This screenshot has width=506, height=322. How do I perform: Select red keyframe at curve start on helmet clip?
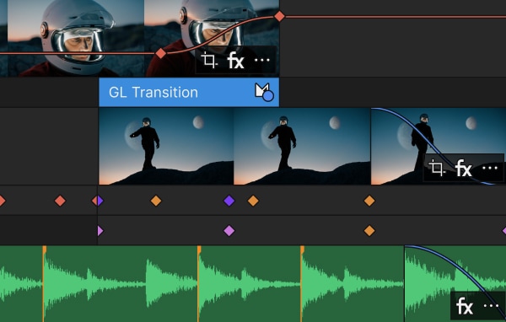[161, 53]
